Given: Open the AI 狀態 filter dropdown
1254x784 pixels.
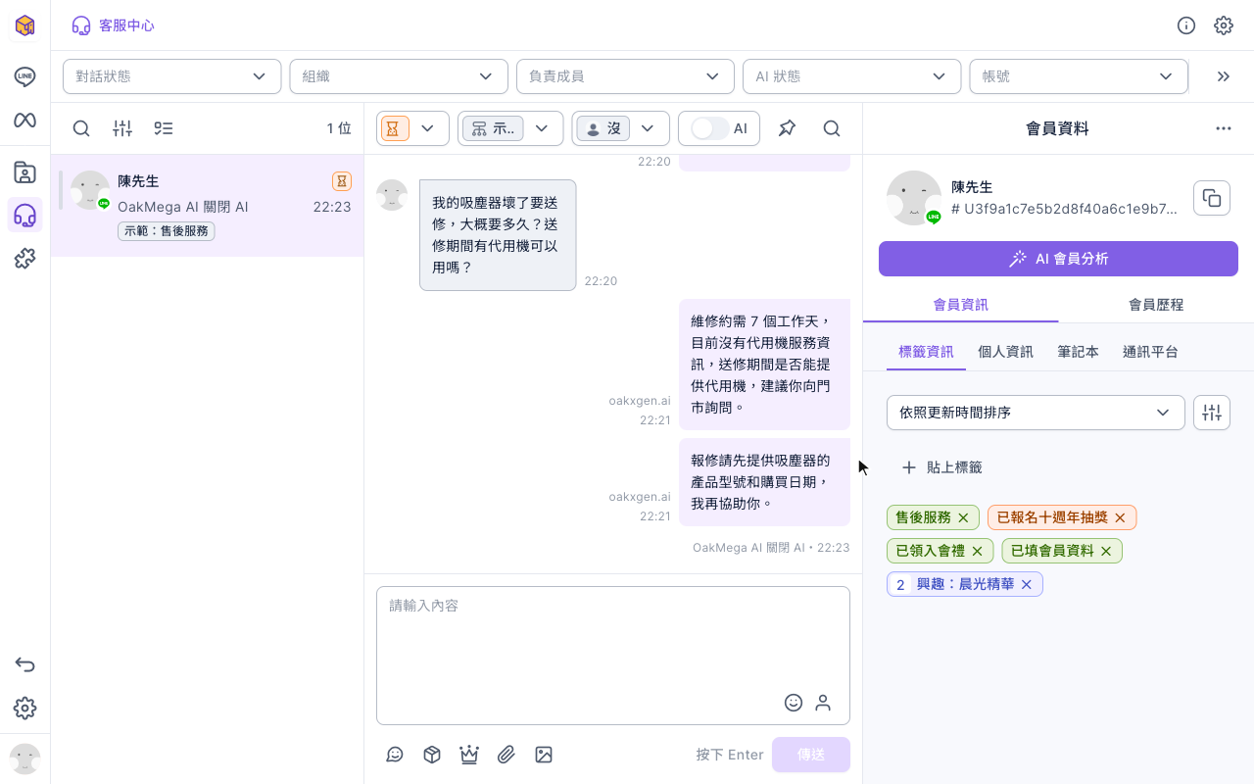Looking at the screenshot, I should [x=852, y=76].
